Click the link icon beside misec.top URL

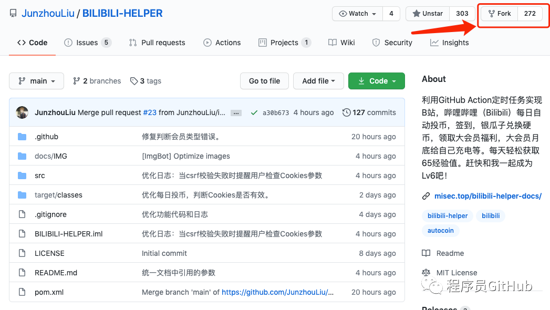(426, 196)
